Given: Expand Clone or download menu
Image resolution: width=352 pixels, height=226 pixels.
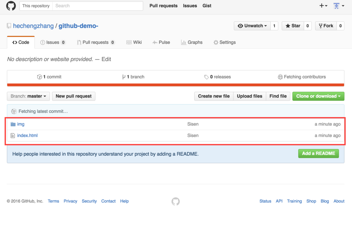Looking at the screenshot, I should (318, 96).
